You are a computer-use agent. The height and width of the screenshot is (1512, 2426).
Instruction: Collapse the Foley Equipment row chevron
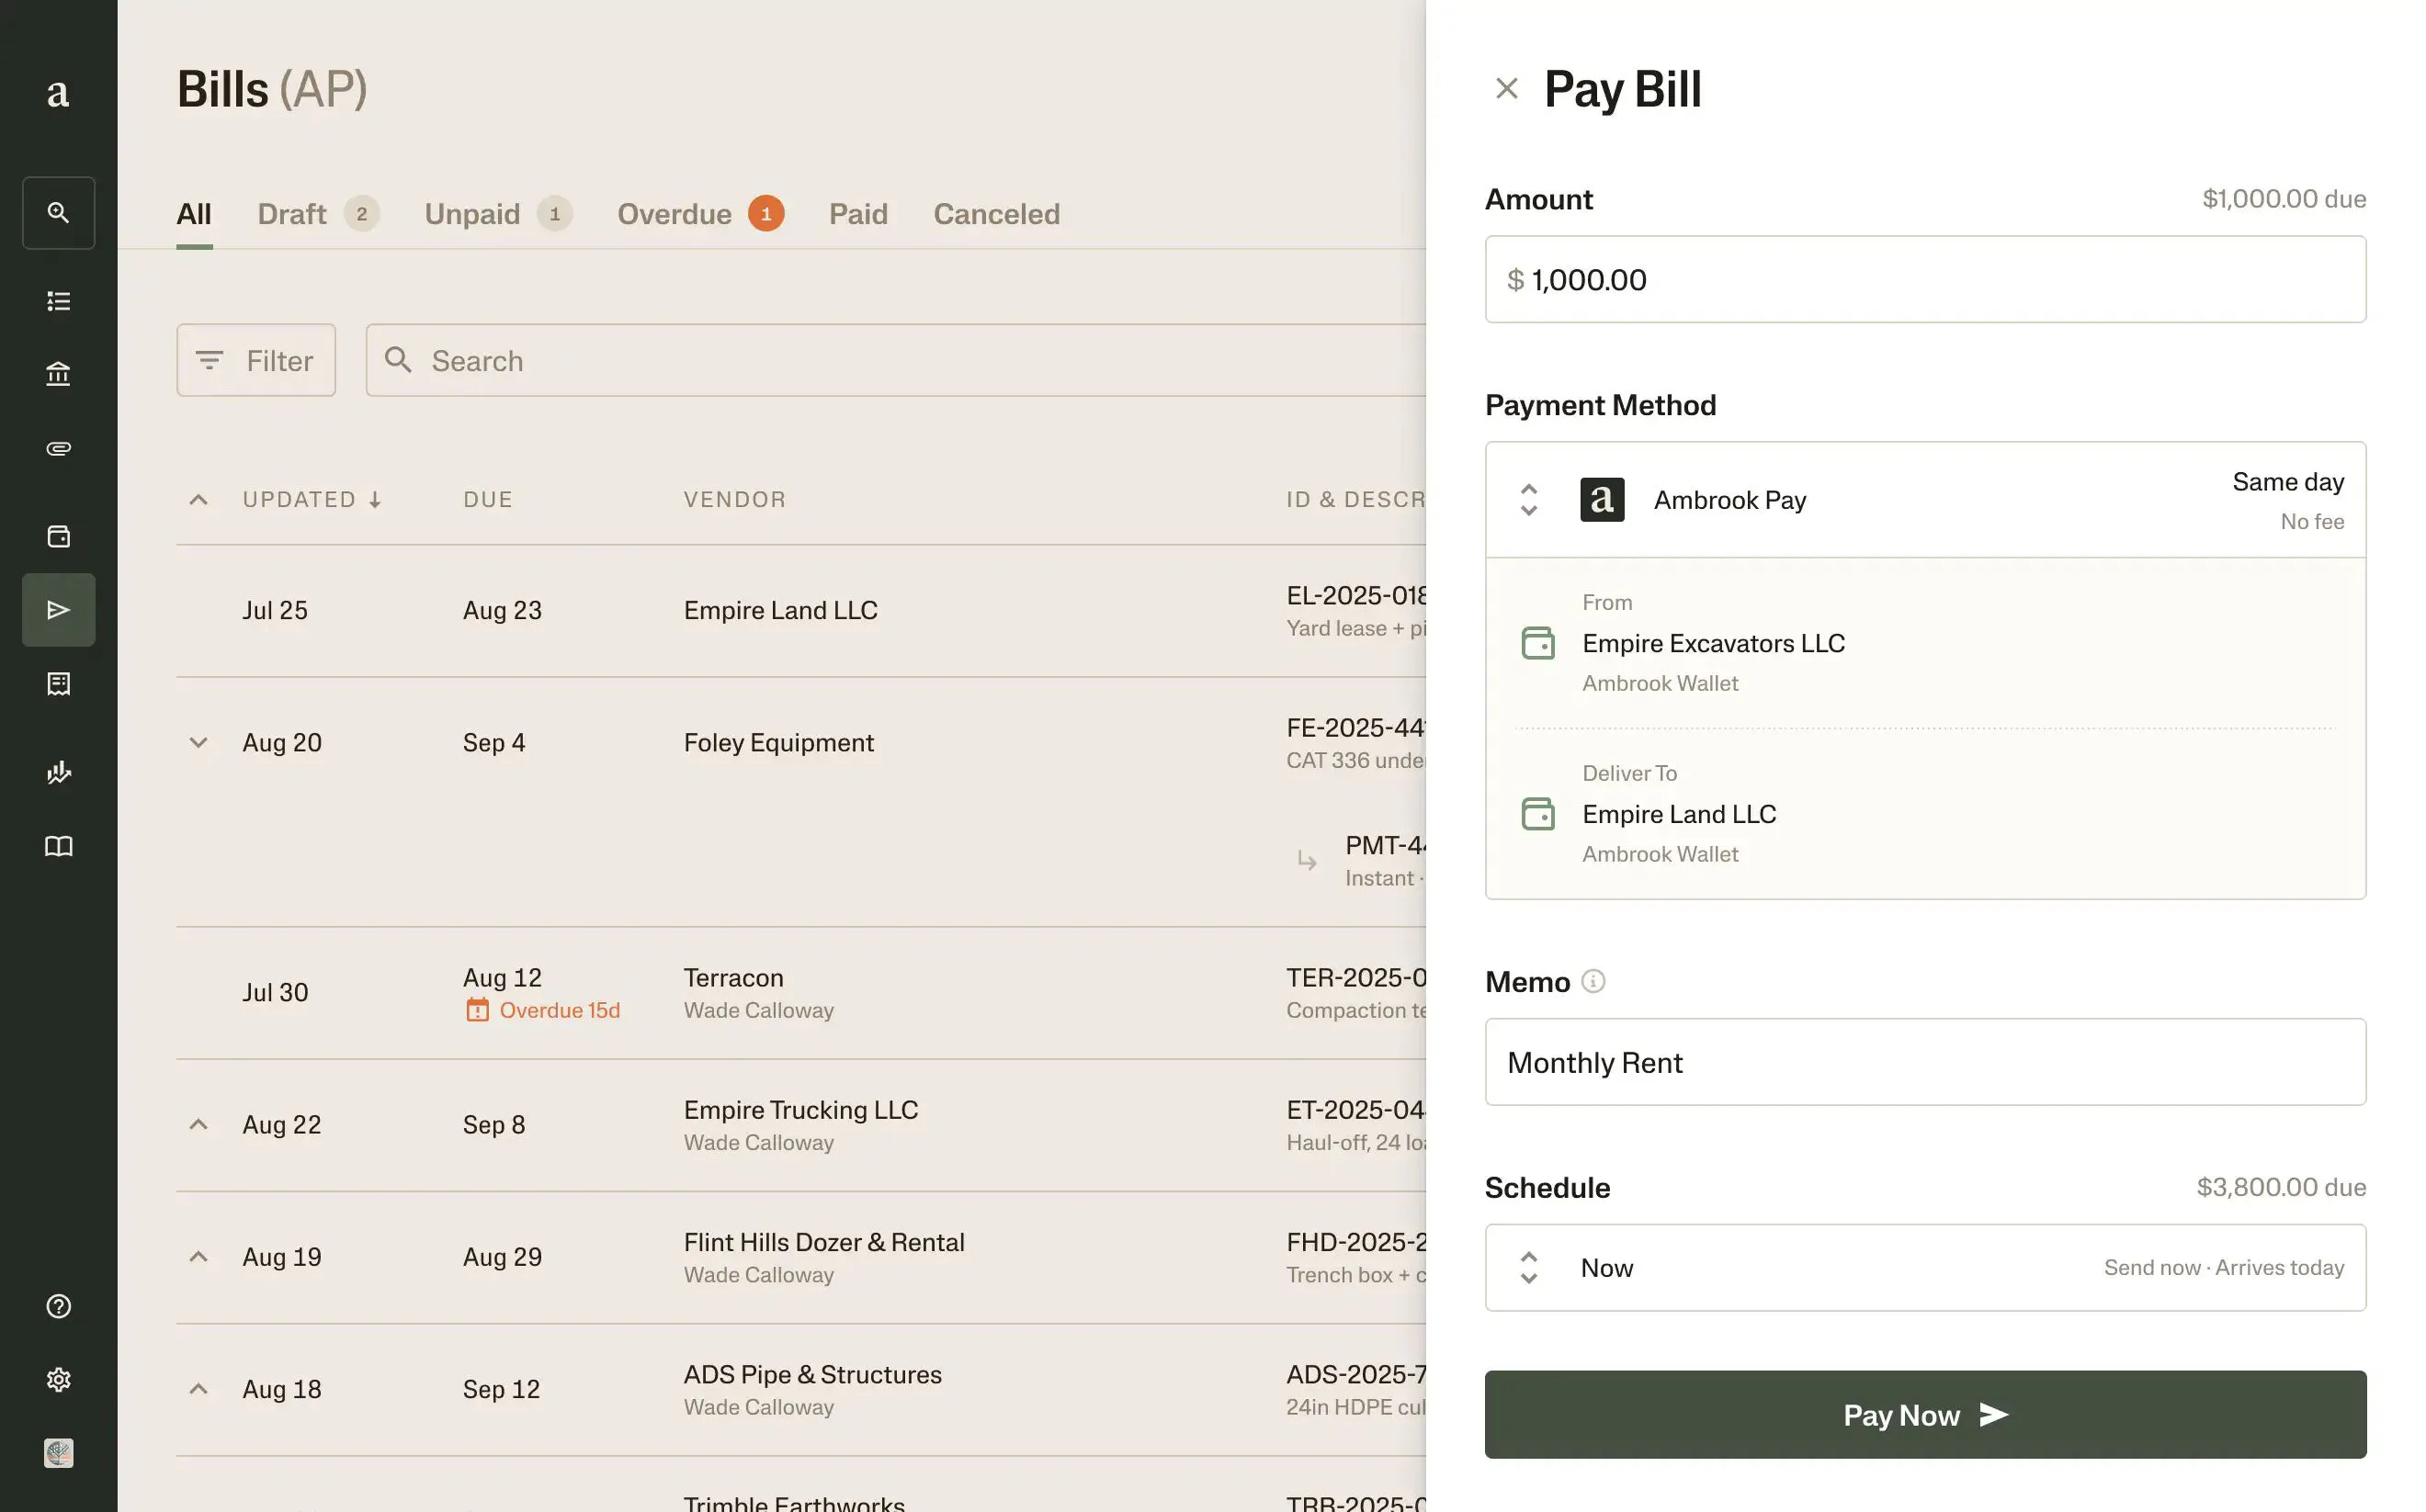pyautogui.click(x=198, y=742)
